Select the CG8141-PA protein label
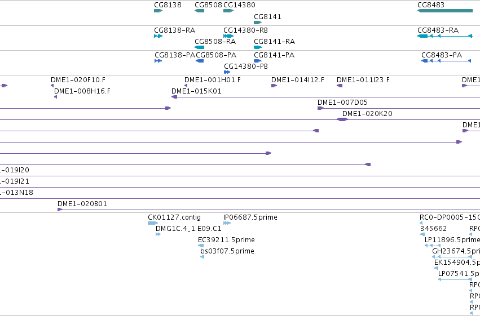Viewport: 480px width, 316px height. click(x=274, y=55)
